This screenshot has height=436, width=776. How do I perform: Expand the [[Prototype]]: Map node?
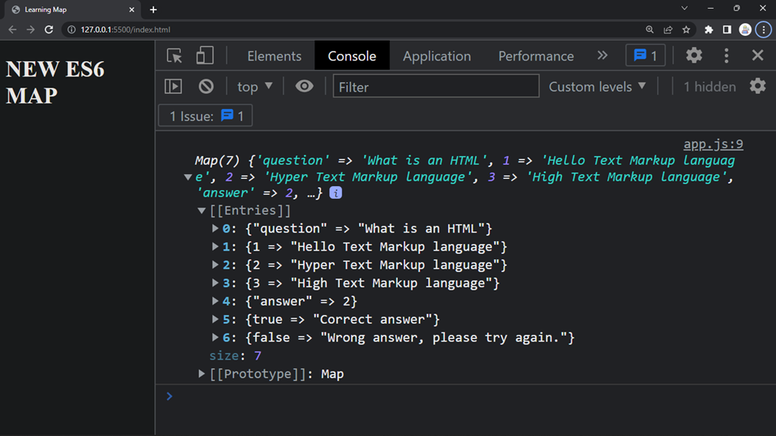201,374
